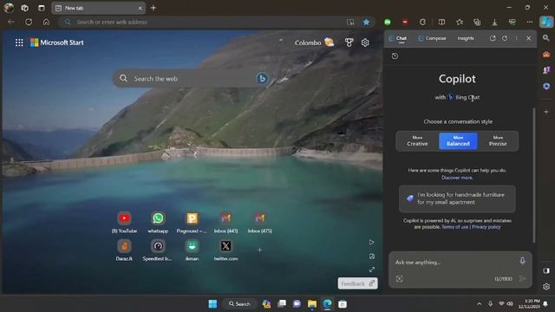
Task: Open new tab page settings gear
Action: (365, 42)
